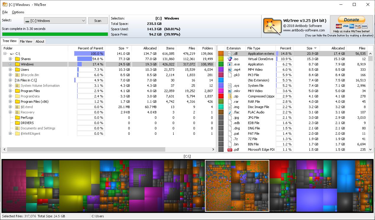Click the Allocated column header in extension list

click(x=333, y=48)
